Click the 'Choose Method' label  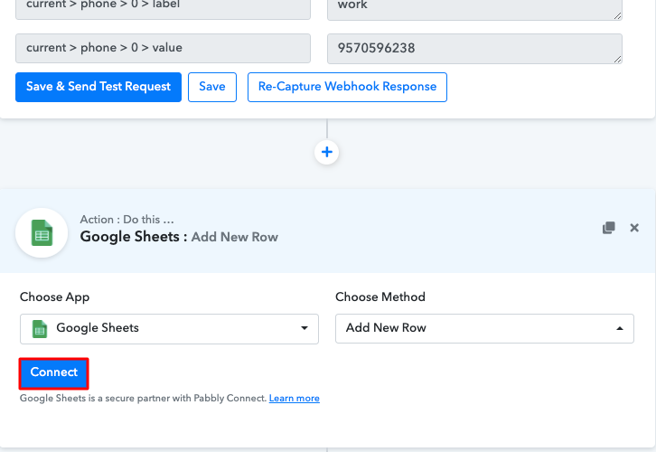coord(380,297)
